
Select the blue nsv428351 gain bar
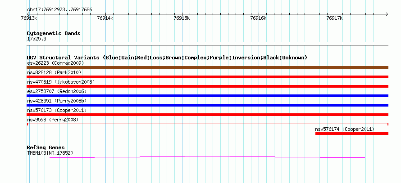coord(207,105)
